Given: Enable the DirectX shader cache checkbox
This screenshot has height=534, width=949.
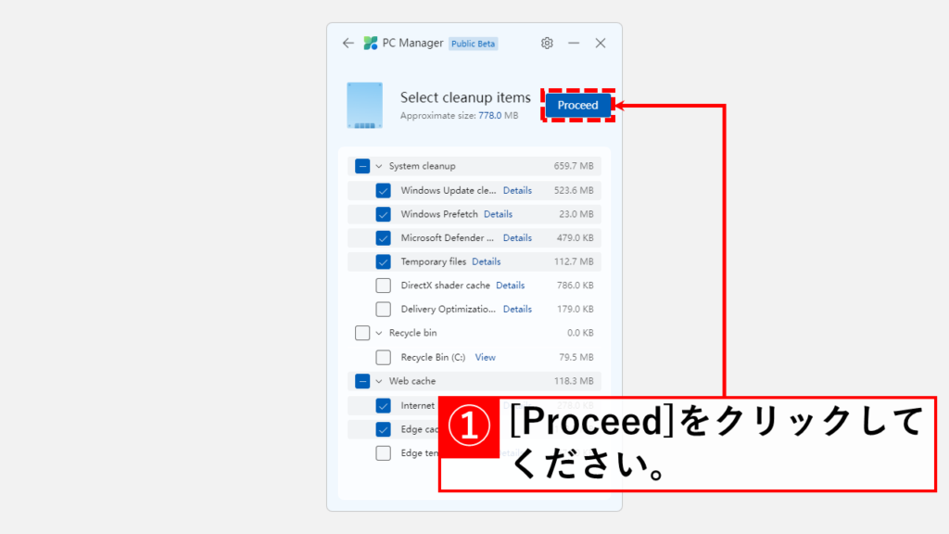Looking at the screenshot, I should (x=383, y=286).
